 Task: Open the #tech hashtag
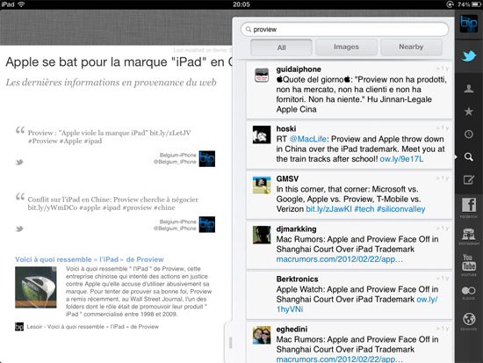364,209
